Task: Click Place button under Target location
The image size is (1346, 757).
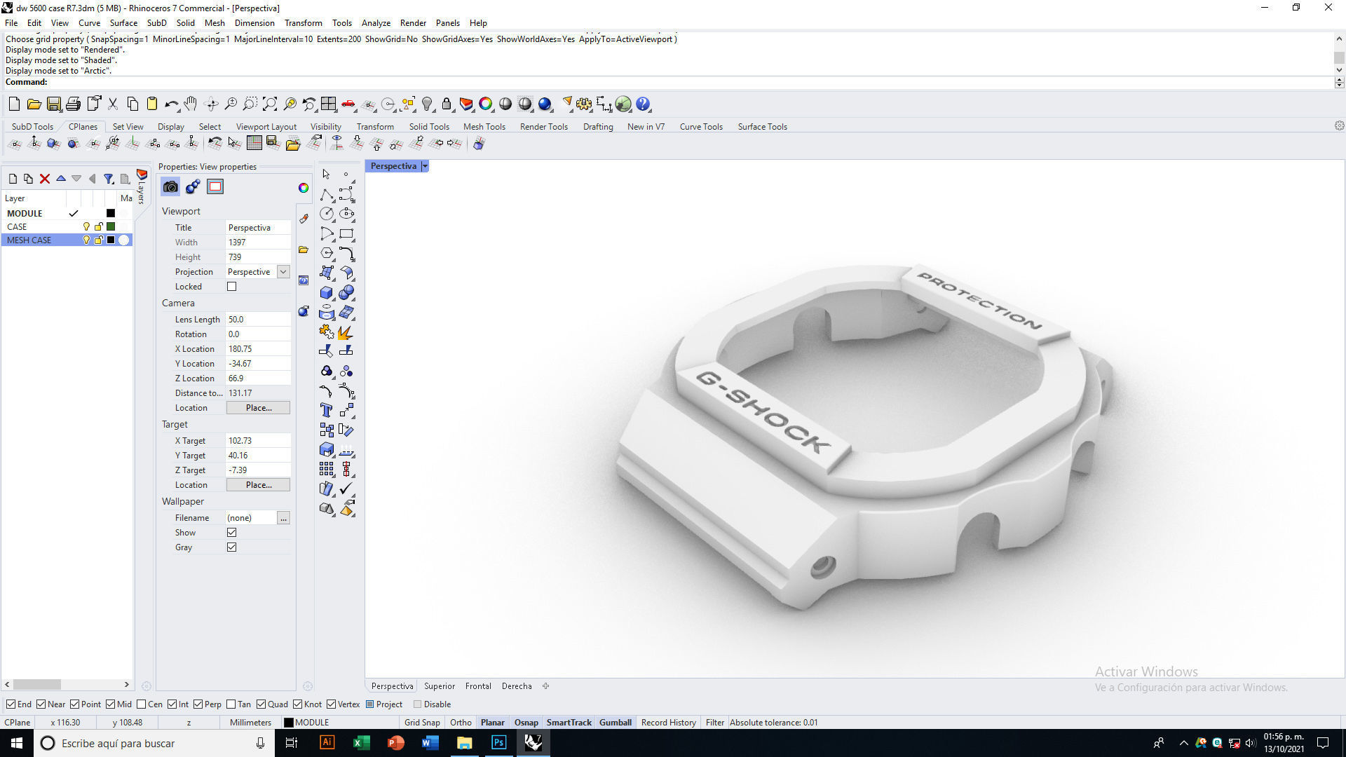Action: coord(259,485)
